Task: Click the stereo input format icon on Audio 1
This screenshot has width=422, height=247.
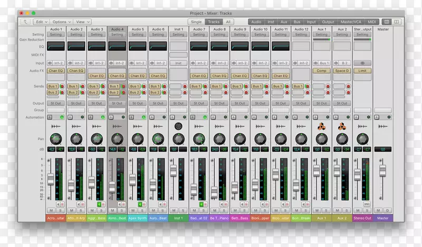Action: (x=51, y=63)
